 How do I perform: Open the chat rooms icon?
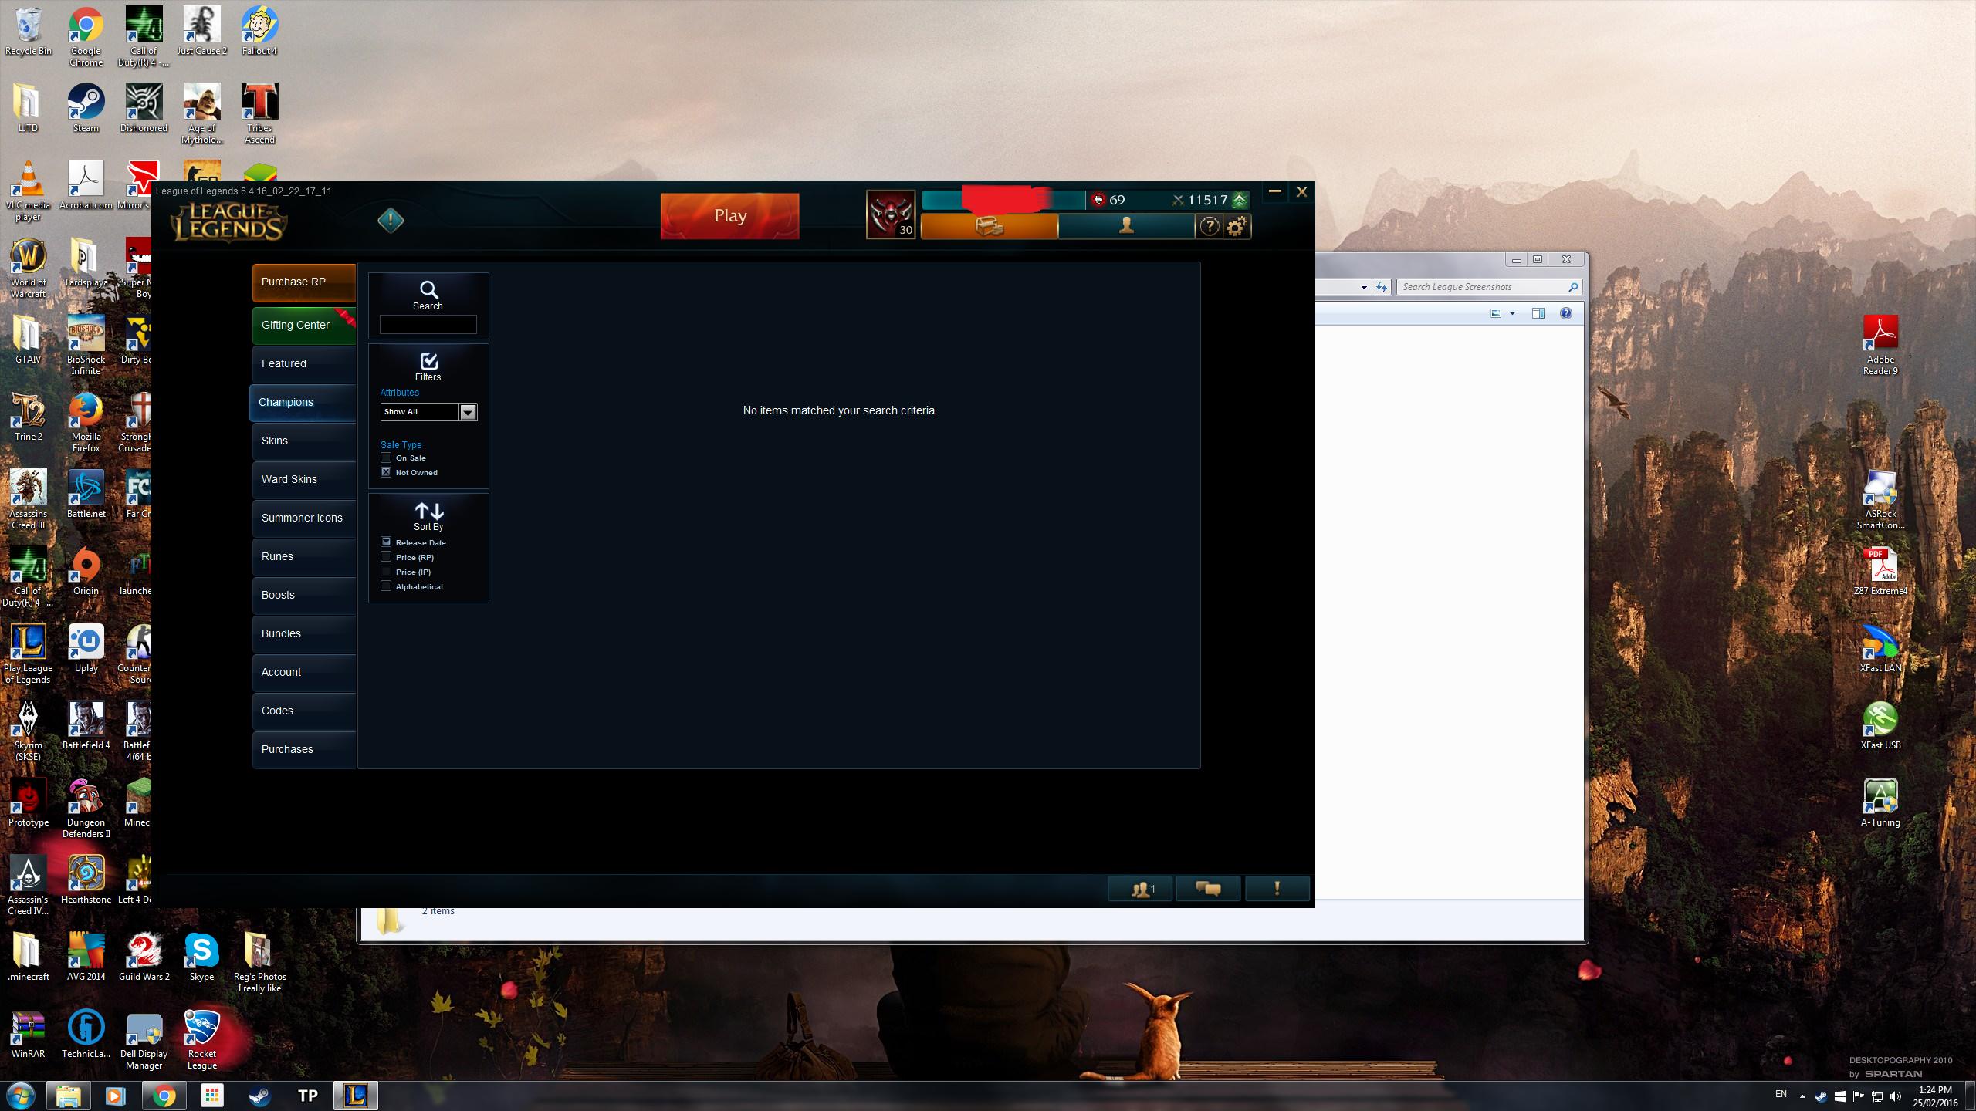point(1208,889)
